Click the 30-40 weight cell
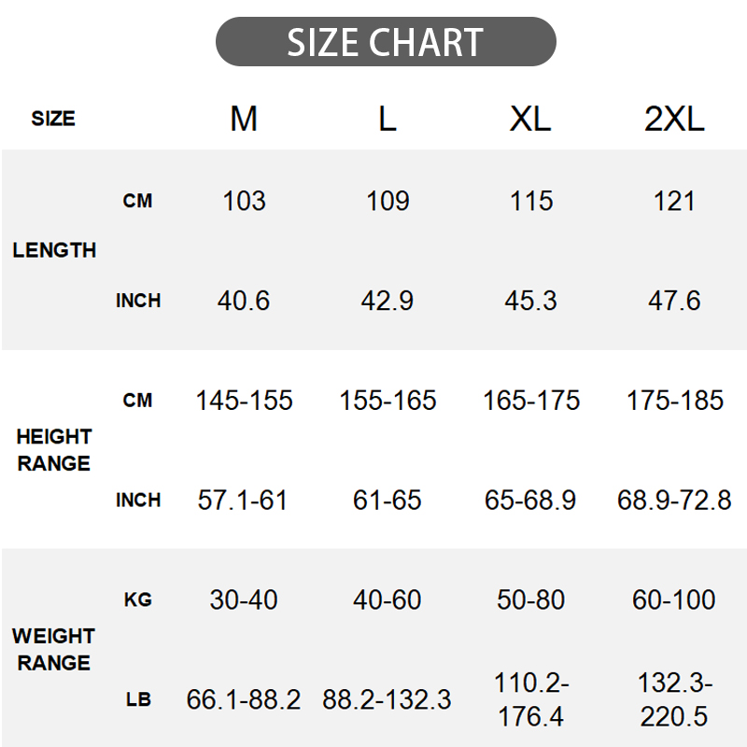This screenshot has width=747, height=747. coord(244,599)
